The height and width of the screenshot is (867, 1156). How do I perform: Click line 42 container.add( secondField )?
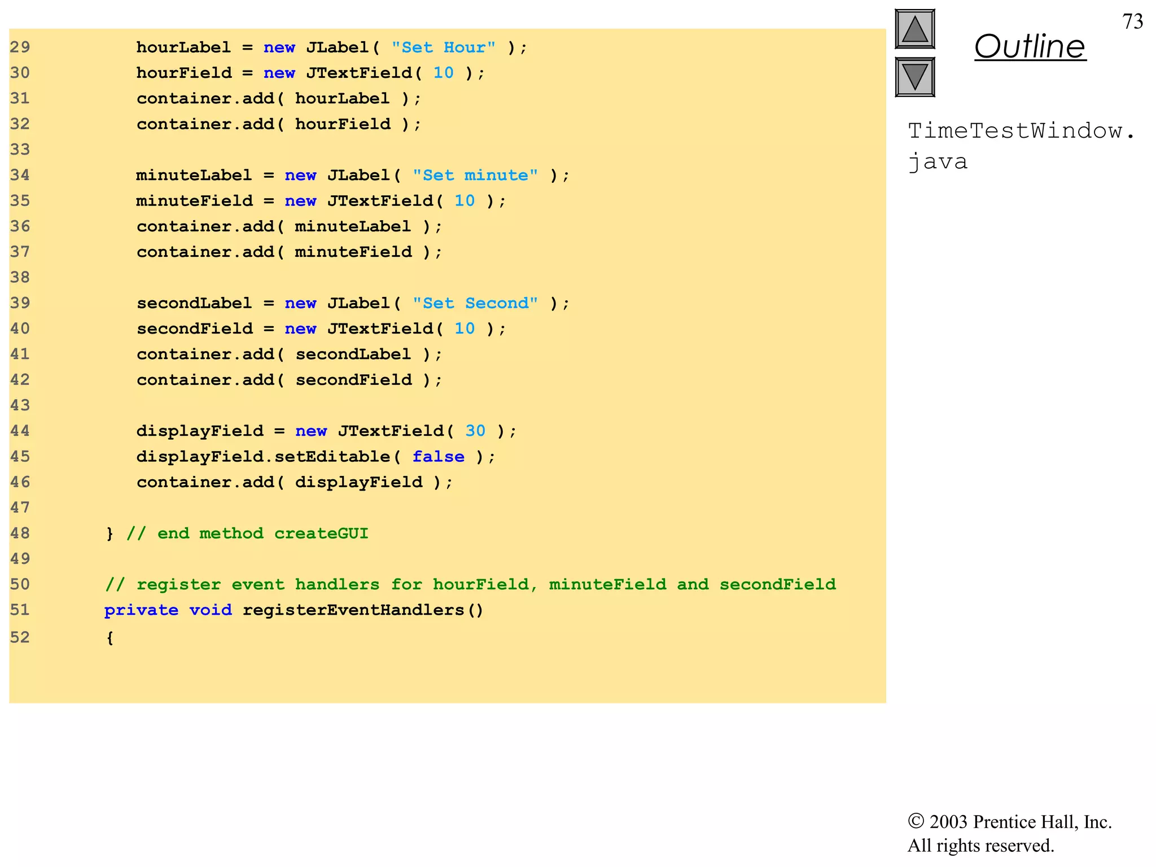point(290,380)
